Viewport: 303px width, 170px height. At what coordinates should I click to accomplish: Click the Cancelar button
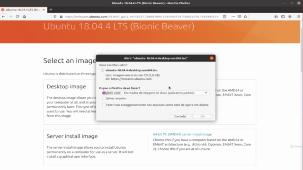[x=180, y=116]
